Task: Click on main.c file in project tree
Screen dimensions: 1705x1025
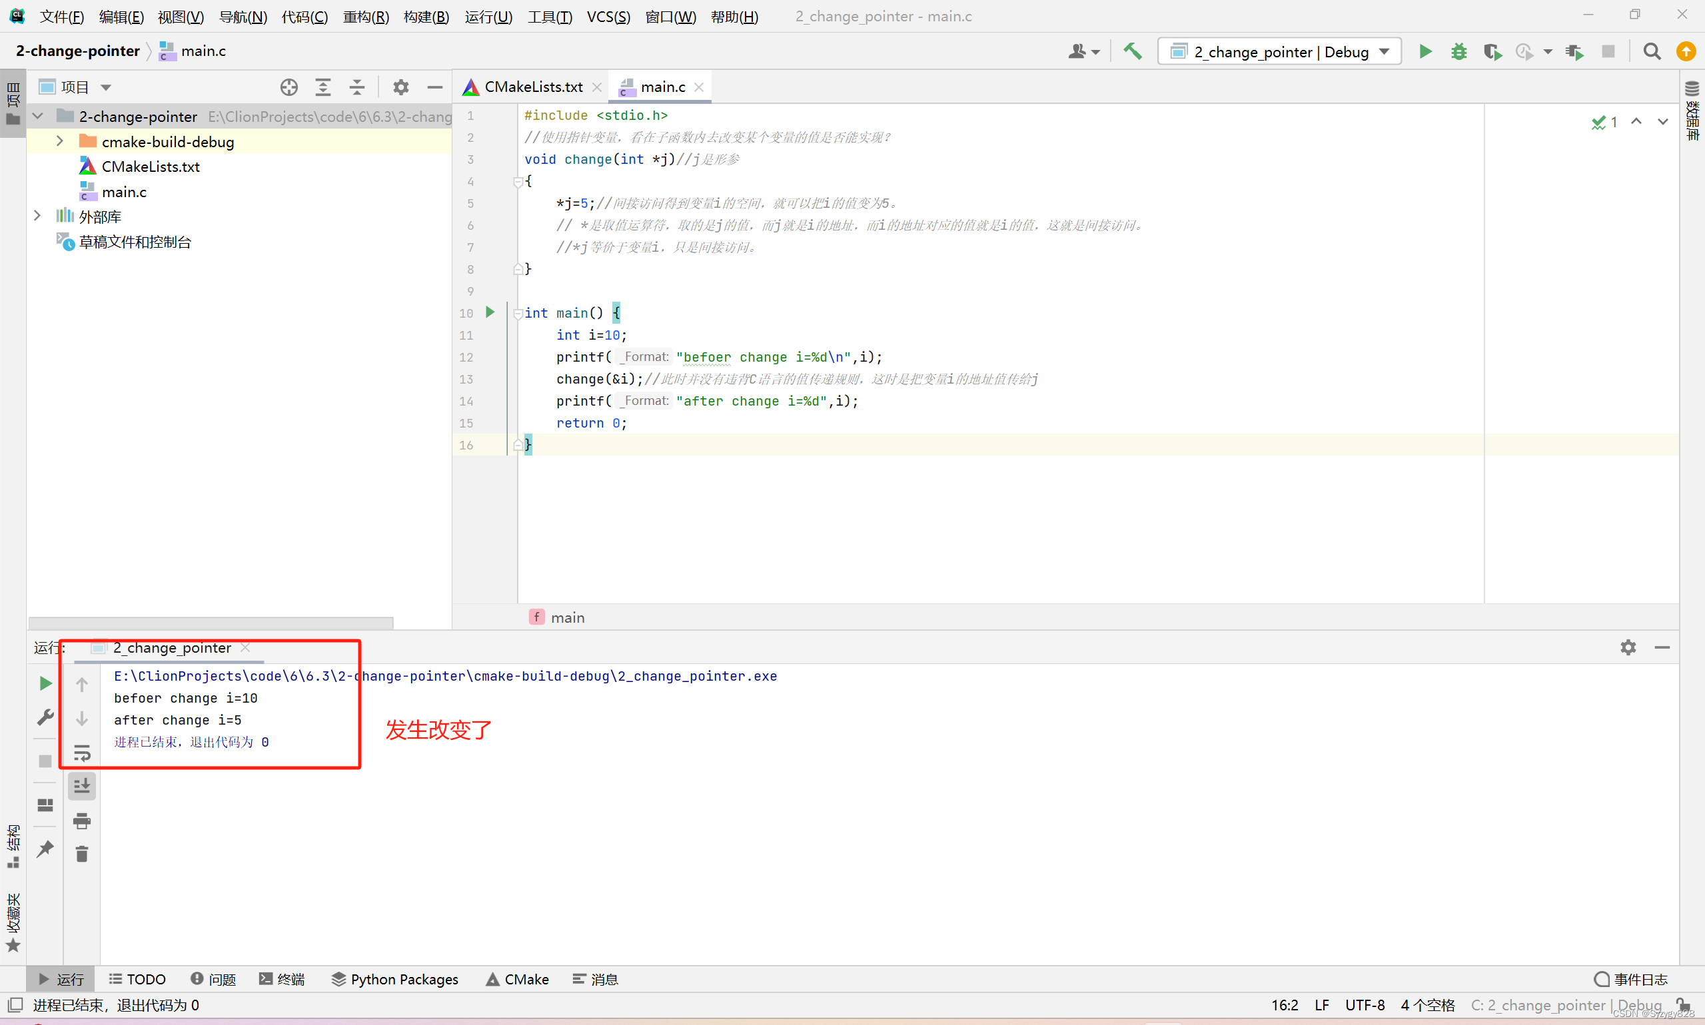Action: pyautogui.click(x=125, y=191)
